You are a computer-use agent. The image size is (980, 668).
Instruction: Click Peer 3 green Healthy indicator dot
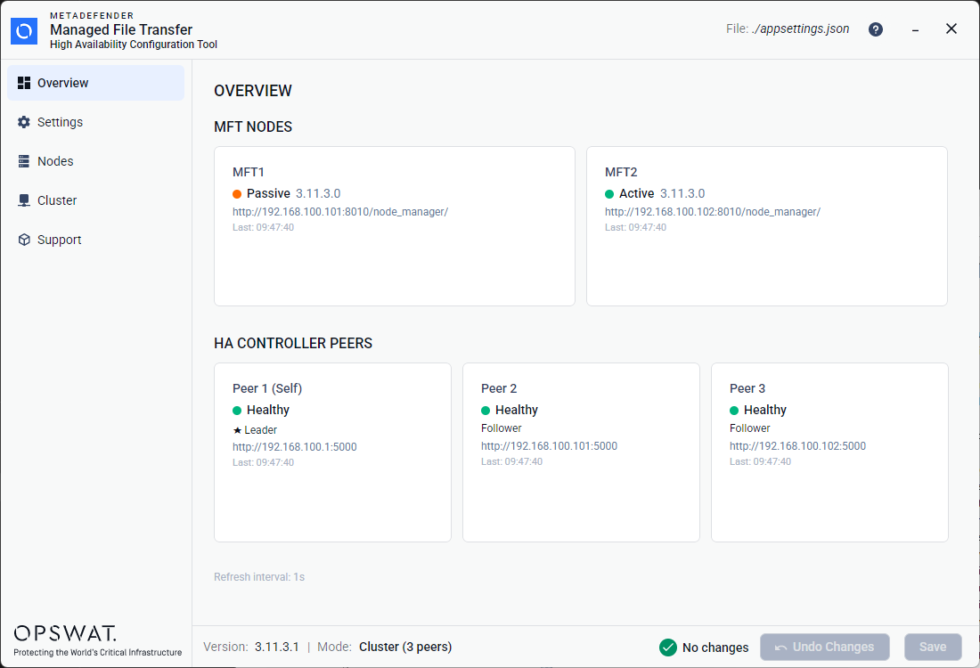[x=734, y=411]
